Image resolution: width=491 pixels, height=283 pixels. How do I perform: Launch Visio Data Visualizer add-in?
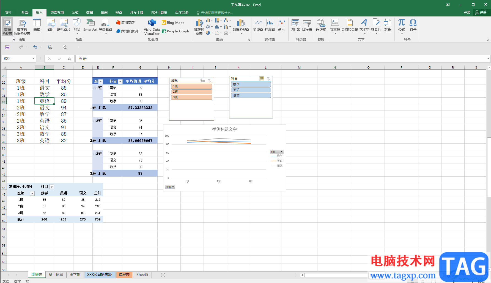152,27
